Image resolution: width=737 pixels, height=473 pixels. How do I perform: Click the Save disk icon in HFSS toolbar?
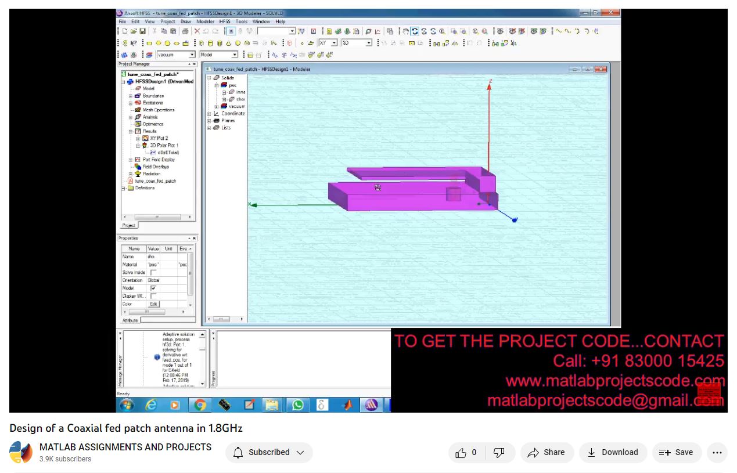142,31
